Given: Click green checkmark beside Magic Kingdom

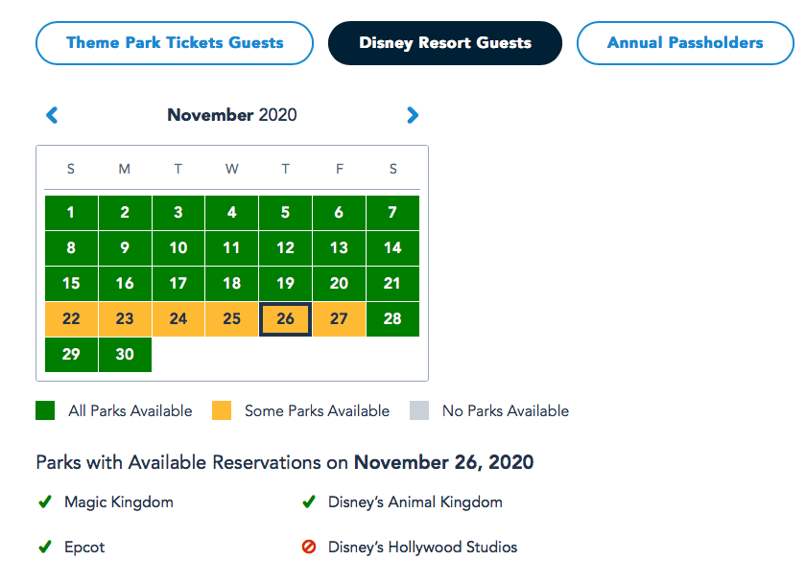Looking at the screenshot, I should (x=44, y=501).
